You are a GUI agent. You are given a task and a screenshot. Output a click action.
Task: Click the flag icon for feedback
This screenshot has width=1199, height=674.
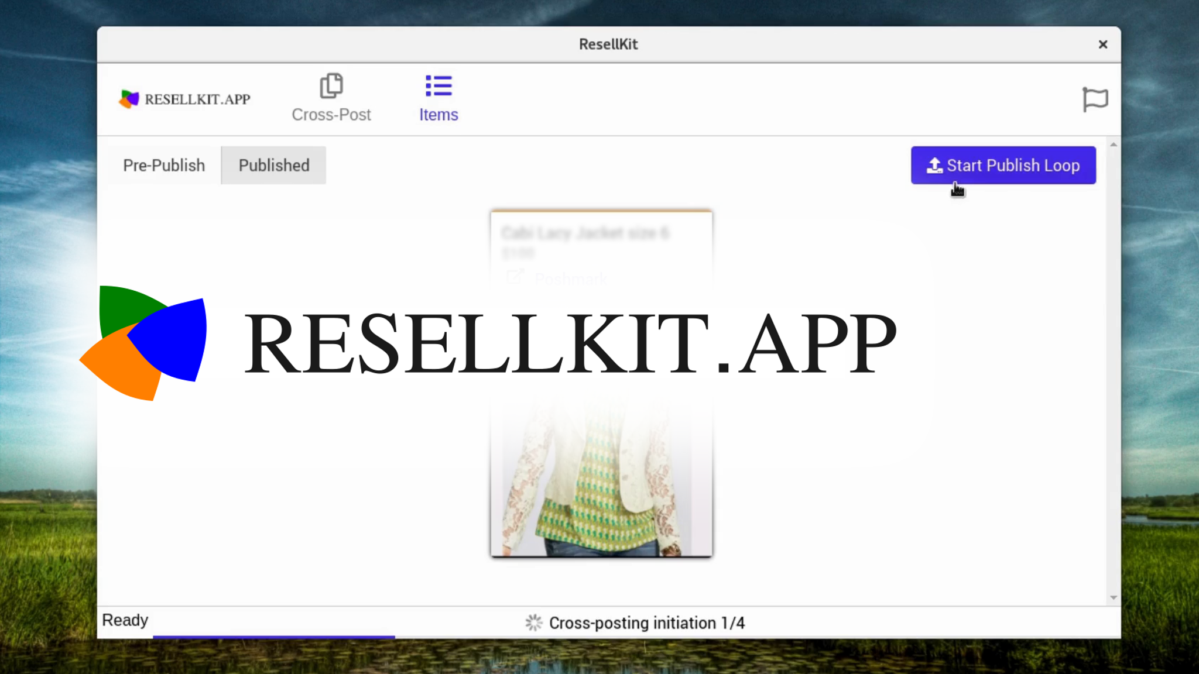pyautogui.click(x=1094, y=99)
